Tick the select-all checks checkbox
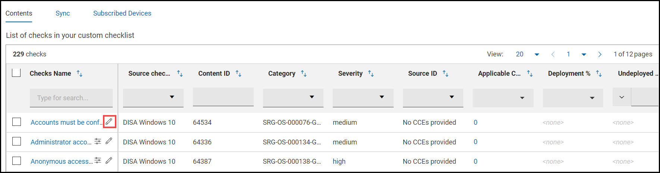 16,73
